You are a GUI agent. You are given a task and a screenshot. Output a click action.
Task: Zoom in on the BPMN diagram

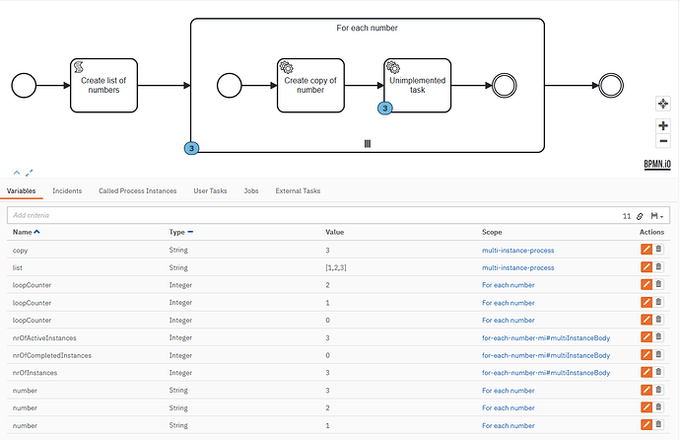663,126
